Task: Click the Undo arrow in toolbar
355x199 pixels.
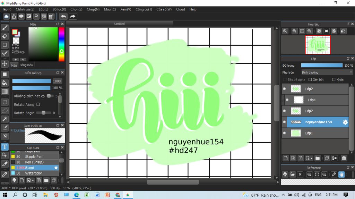Action: click(x=63, y=17)
